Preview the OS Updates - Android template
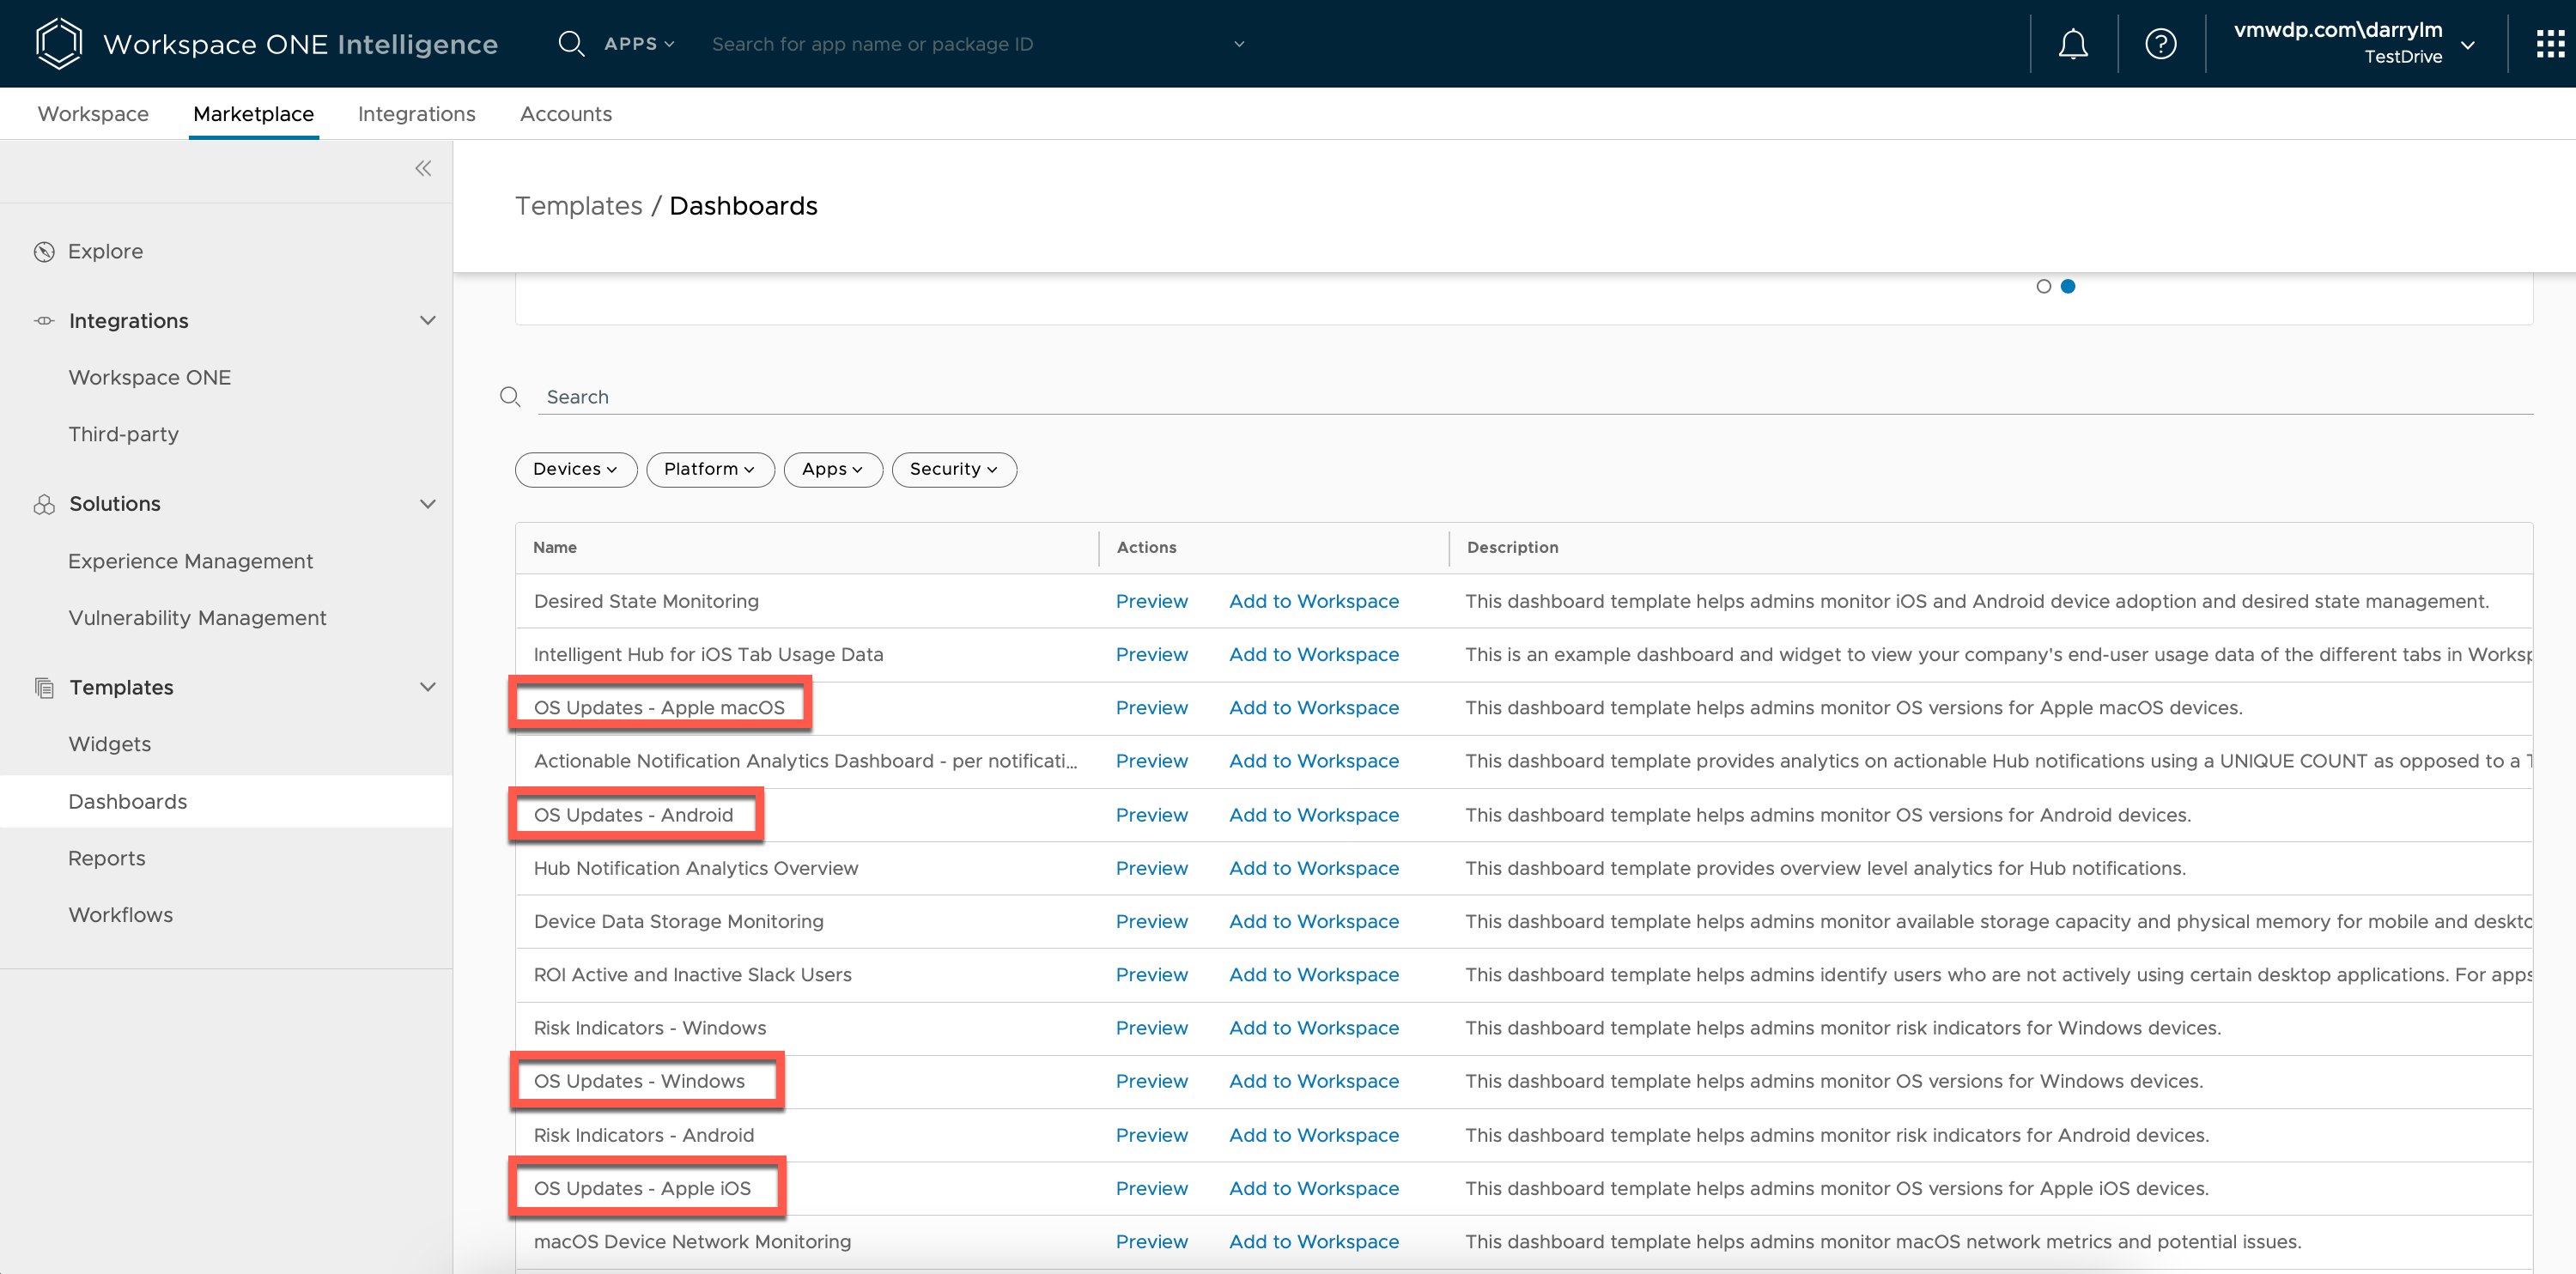 click(1151, 815)
